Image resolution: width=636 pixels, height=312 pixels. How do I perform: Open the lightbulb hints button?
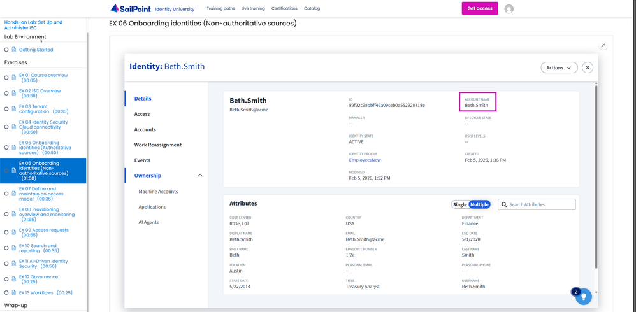pyautogui.click(x=584, y=296)
